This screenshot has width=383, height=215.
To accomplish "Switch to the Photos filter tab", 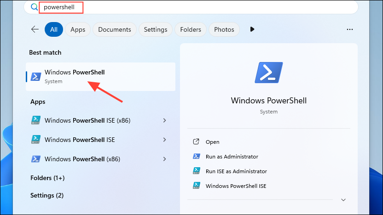I will [x=224, y=29].
